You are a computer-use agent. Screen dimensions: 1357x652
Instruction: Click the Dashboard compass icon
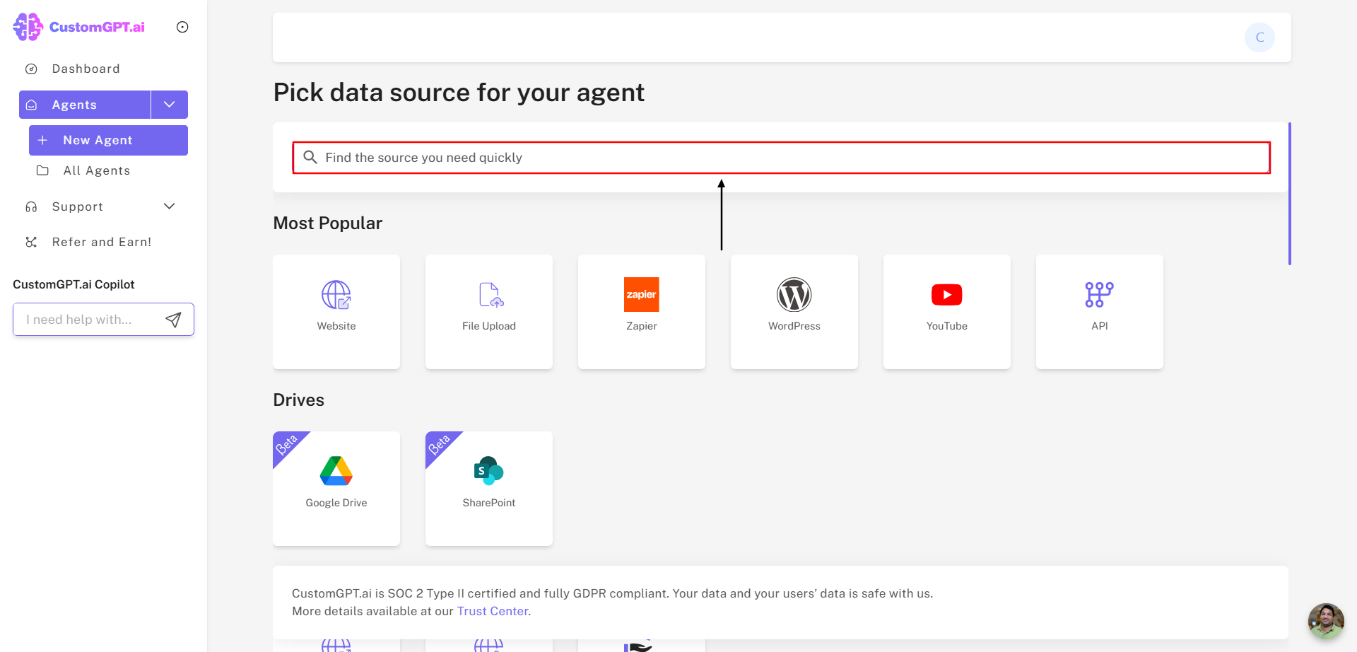coord(31,69)
